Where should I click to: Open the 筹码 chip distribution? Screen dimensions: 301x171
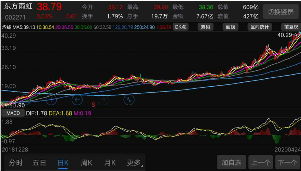[x=205, y=27]
